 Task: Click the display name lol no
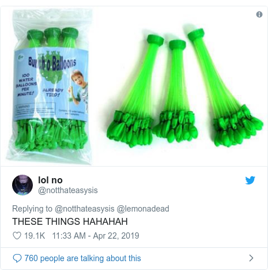(50, 180)
